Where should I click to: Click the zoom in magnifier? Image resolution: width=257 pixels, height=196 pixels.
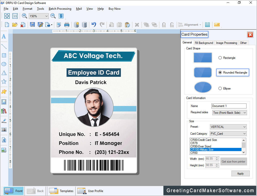click(25, 16)
